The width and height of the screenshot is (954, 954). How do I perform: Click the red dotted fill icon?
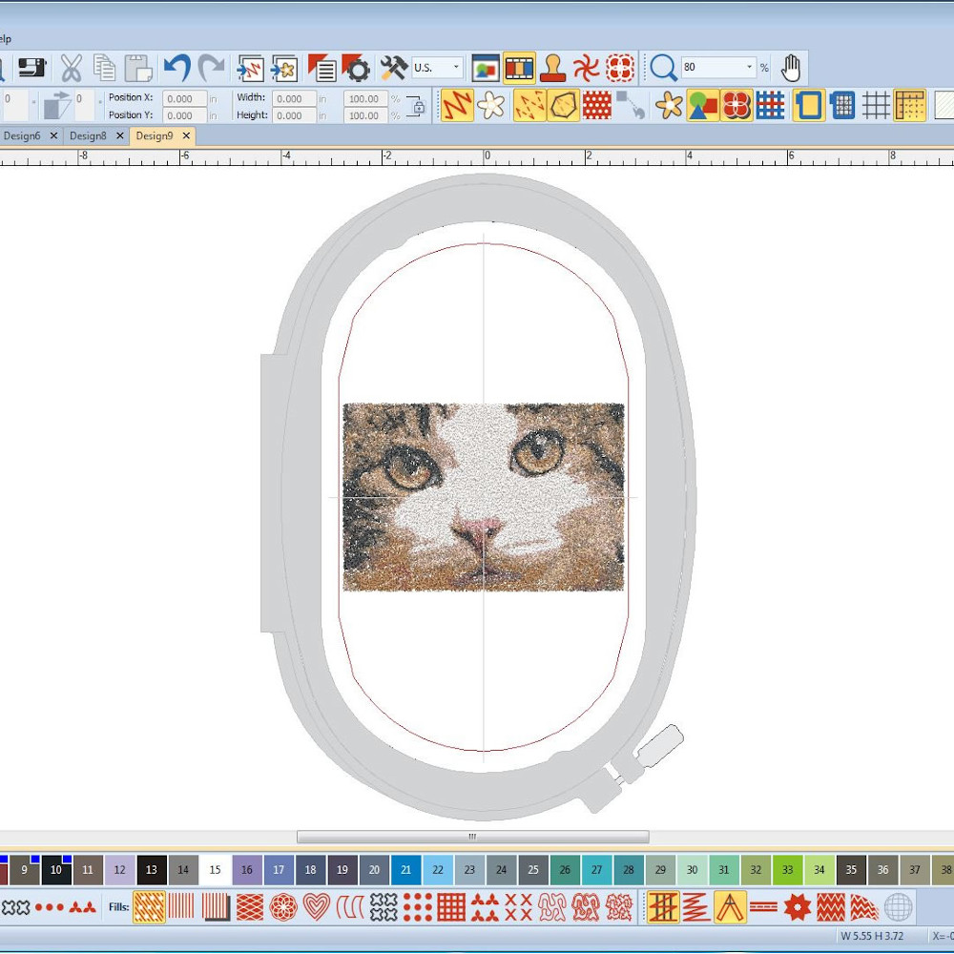click(x=597, y=105)
